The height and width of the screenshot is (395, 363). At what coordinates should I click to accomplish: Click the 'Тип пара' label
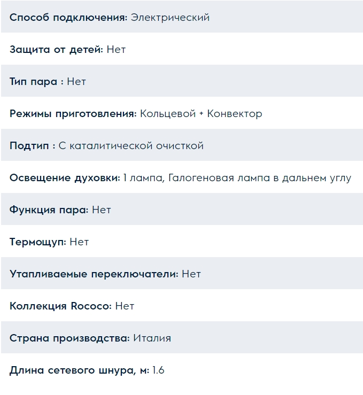pyautogui.click(x=37, y=82)
